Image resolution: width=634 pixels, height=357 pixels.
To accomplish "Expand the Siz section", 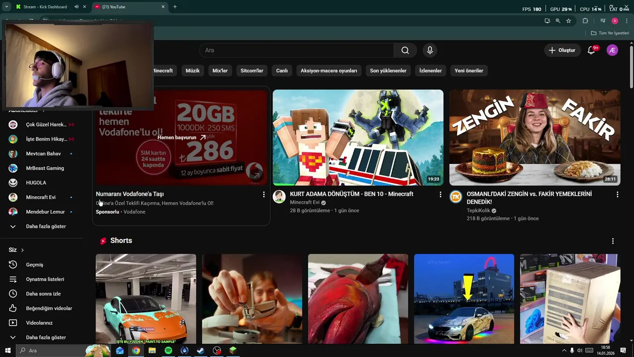I will point(16,250).
